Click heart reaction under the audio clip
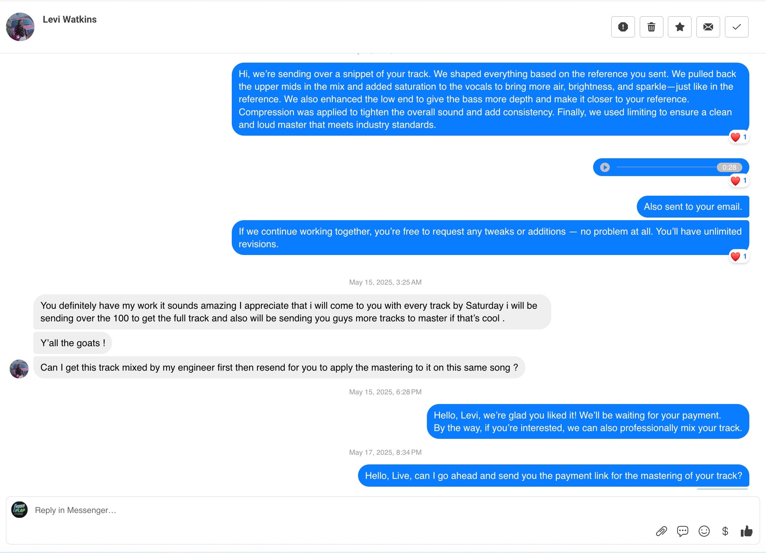This screenshot has height=553, width=766. click(x=738, y=181)
